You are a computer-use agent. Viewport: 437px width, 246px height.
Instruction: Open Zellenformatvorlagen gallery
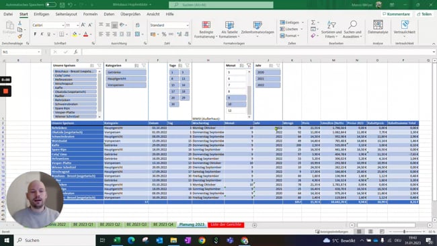(x=257, y=30)
